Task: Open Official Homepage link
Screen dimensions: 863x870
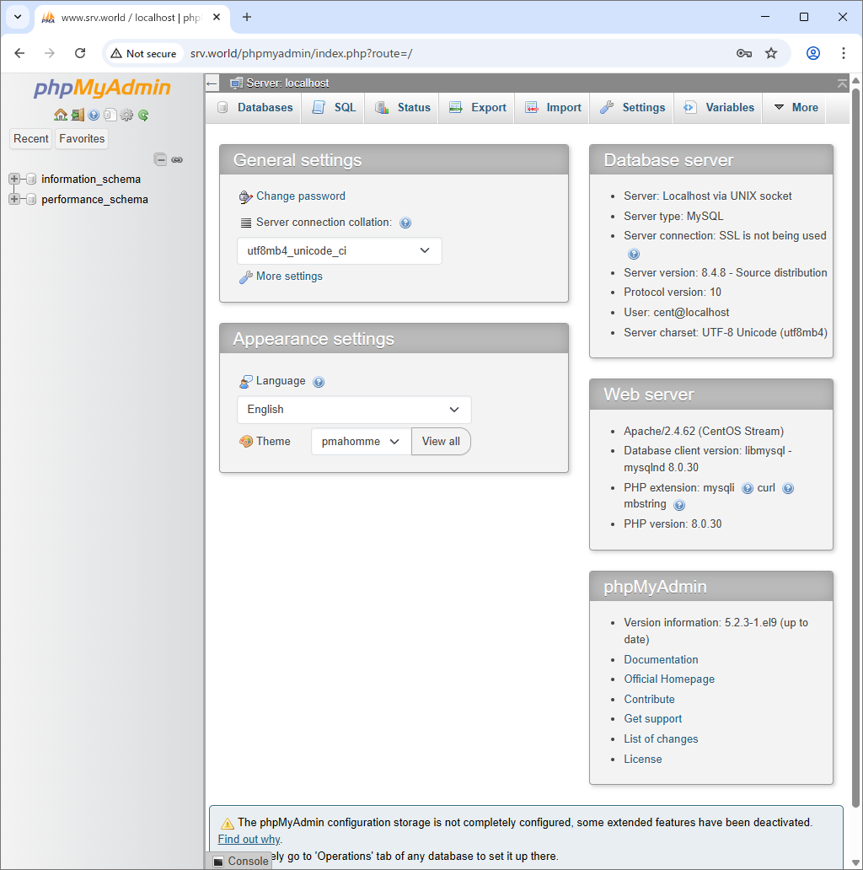Action: [x=669, y=679]
